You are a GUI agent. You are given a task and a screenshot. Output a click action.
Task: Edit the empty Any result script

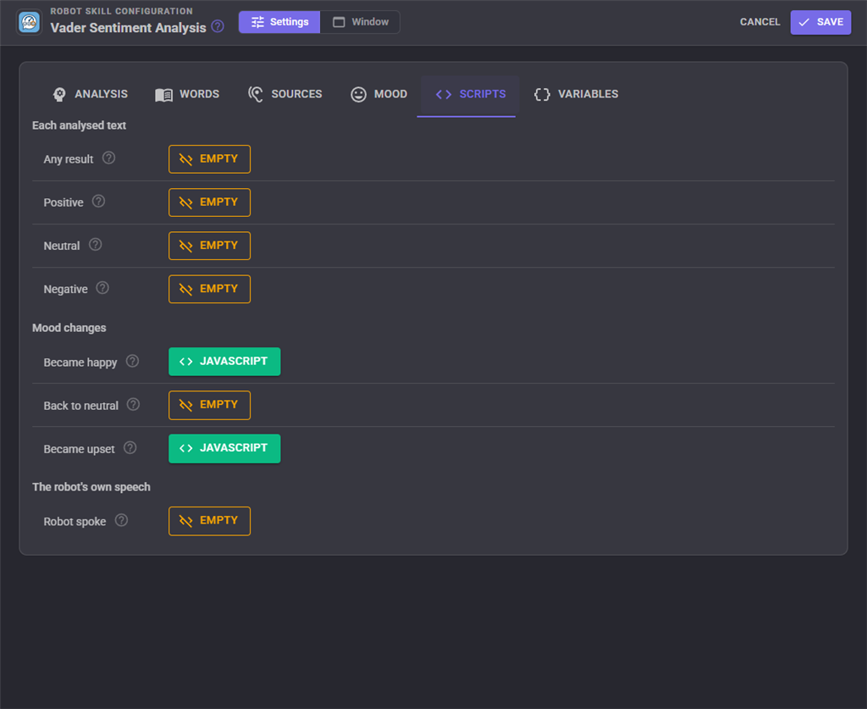[210, 159]
